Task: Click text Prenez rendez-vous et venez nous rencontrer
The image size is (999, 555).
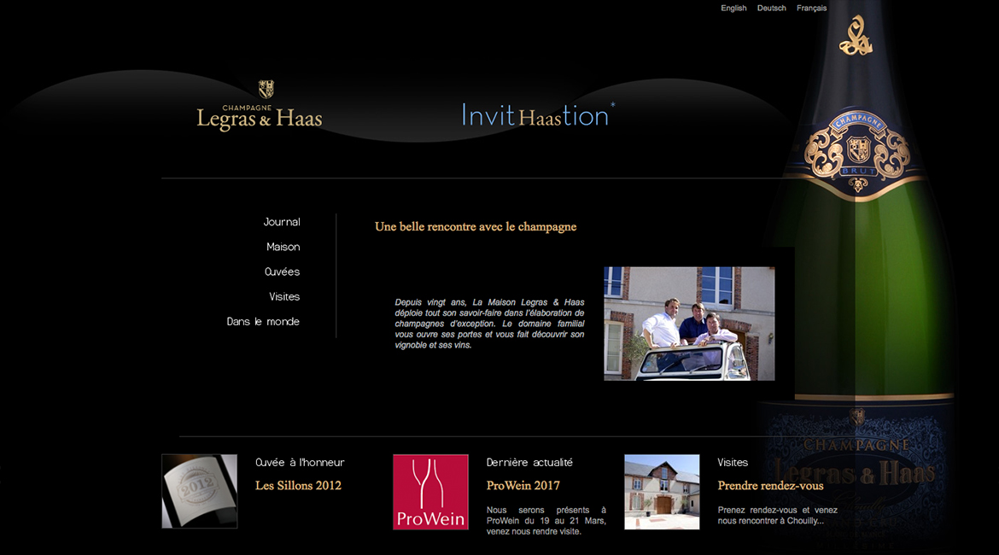Action: 777,516
